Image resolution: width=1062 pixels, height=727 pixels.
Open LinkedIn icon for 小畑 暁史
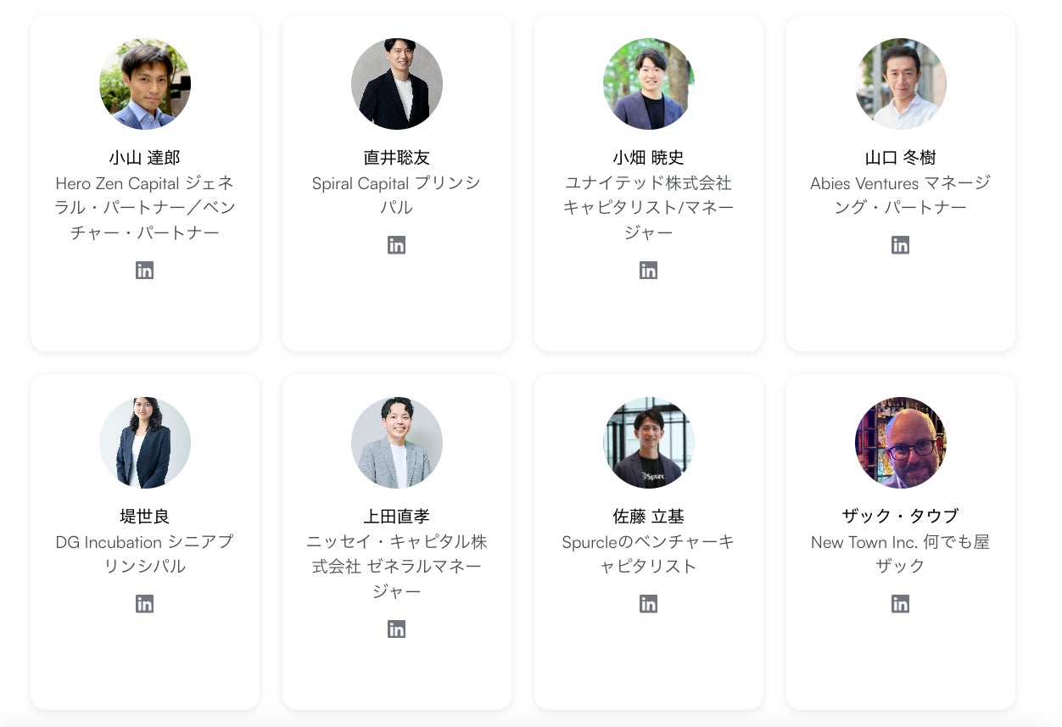[648, 271]
